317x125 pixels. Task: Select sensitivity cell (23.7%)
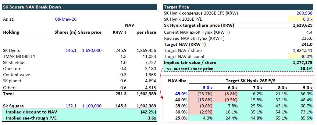click(x=205, y=94)
